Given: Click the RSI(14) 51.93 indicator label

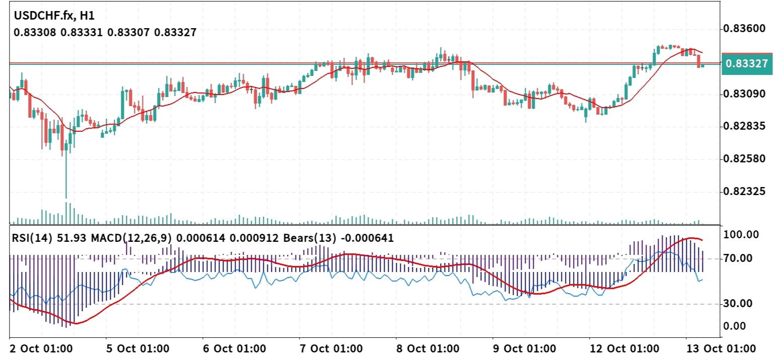Looking at the screenshot, I should 50,238.
